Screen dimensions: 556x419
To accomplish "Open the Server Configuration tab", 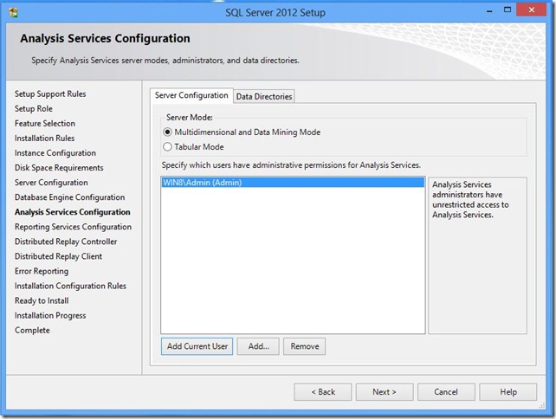I will [191, 95].
